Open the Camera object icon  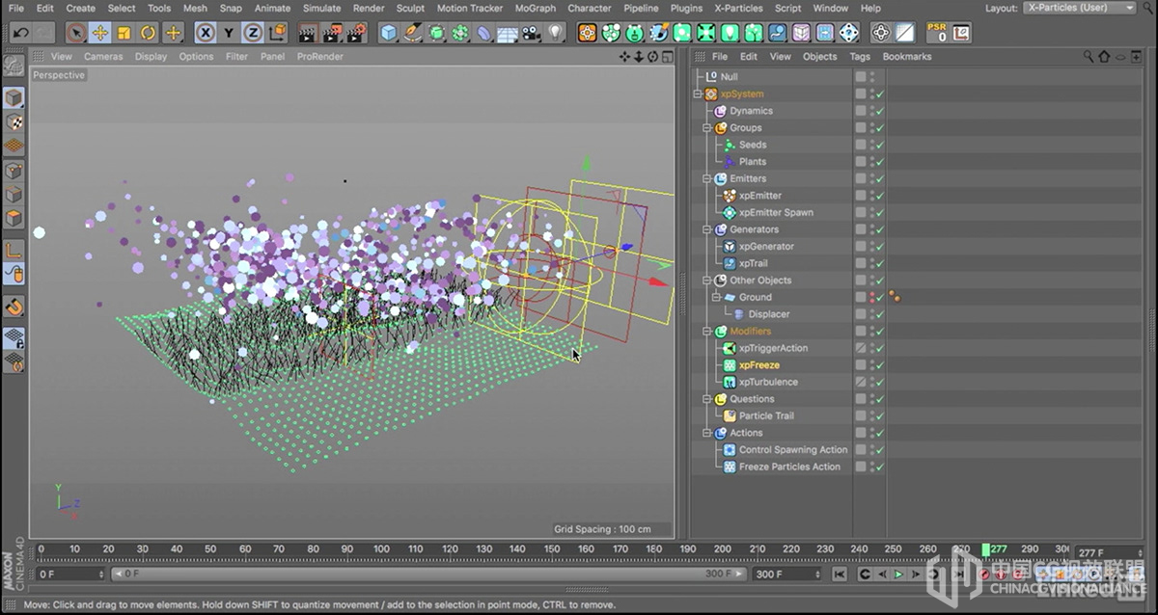(532, 33)
